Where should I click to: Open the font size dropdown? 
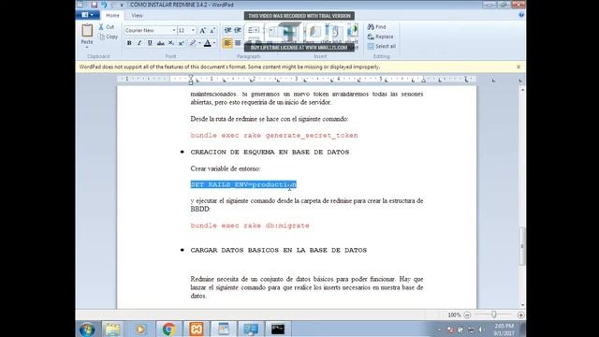click(193, 30)
